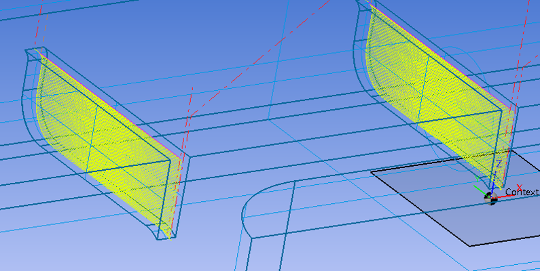Image resolution: width=540 pixels, height=271 pixels.
Task: Select the Context text label
Action: click(522, 192)
